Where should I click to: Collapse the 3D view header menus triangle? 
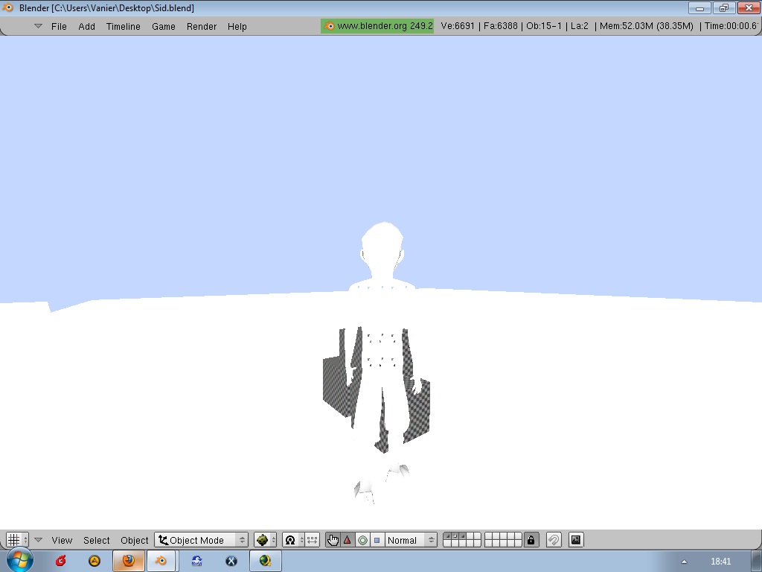point(39,540)
